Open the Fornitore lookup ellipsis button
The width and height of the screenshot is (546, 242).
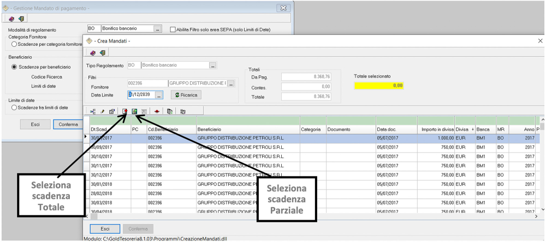click(x=230, y=83)
